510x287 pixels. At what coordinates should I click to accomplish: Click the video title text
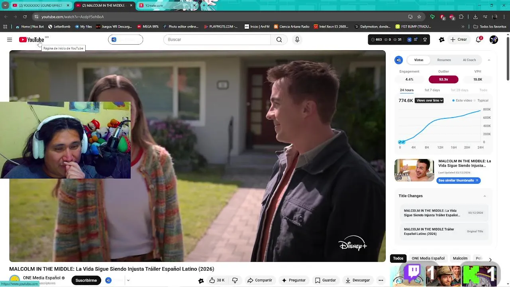[112, 269]
